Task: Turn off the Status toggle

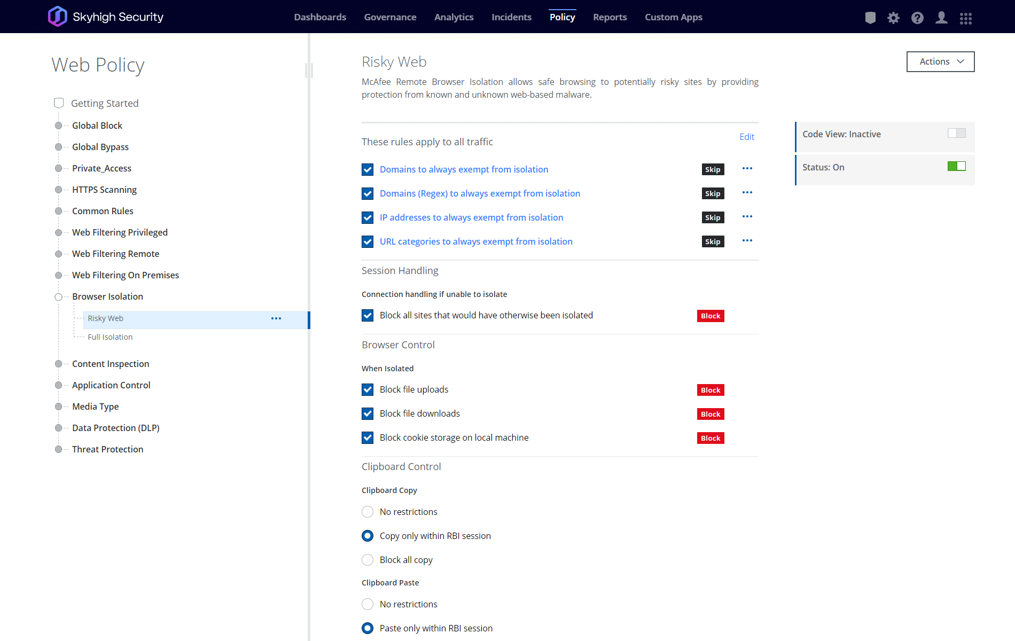Action: tap(956, 167)
